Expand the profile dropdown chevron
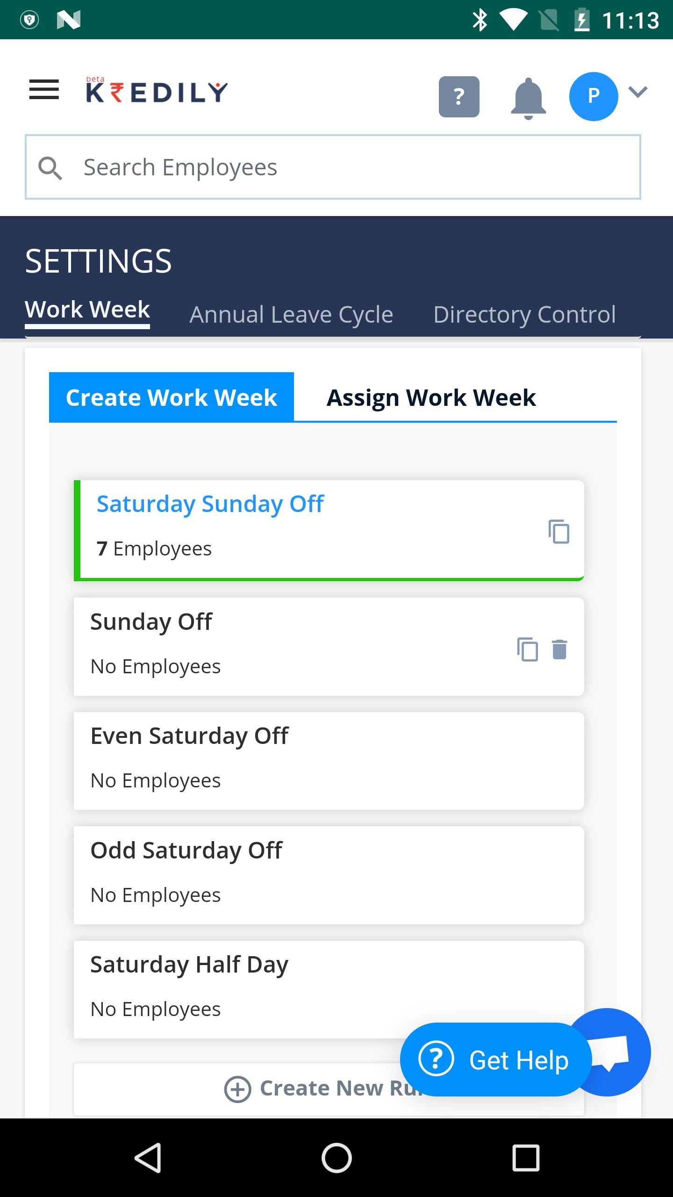Viewport: 673px width, 1197px height. tap(638, 92)
